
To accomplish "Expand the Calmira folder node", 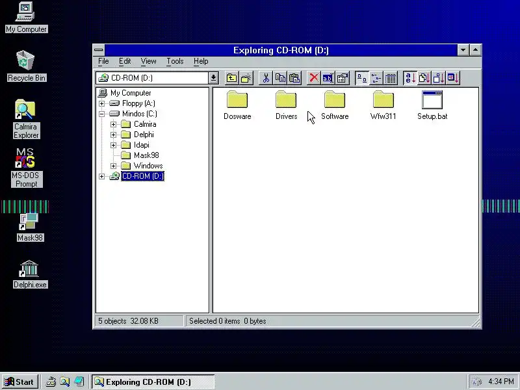I will pos(113,124).
